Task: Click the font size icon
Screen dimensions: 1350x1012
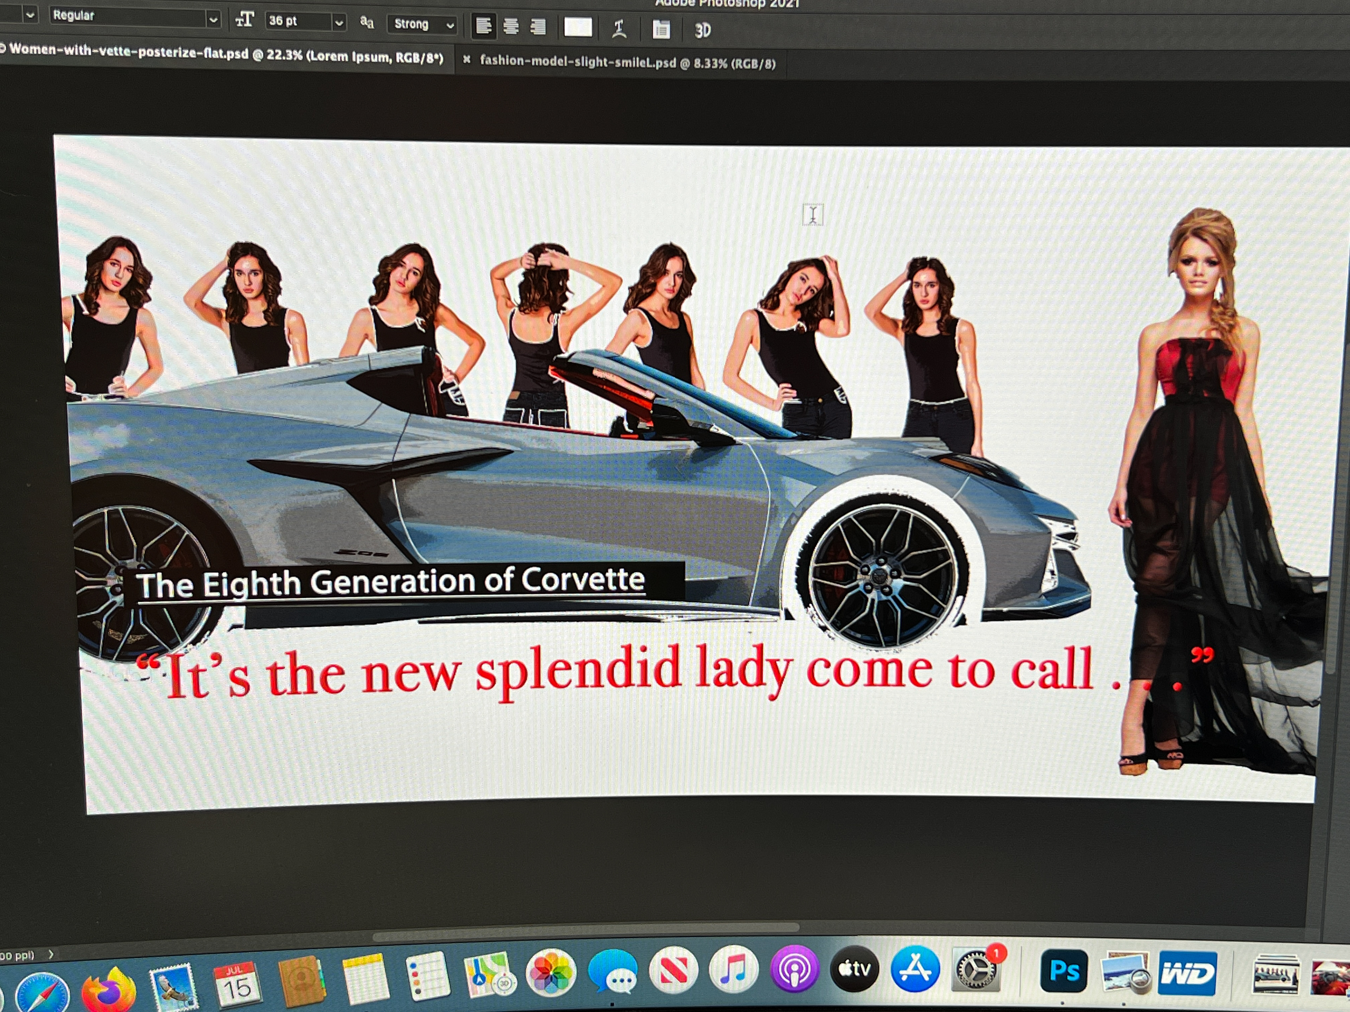Action: pyautogui.click(x=244, y=20)
